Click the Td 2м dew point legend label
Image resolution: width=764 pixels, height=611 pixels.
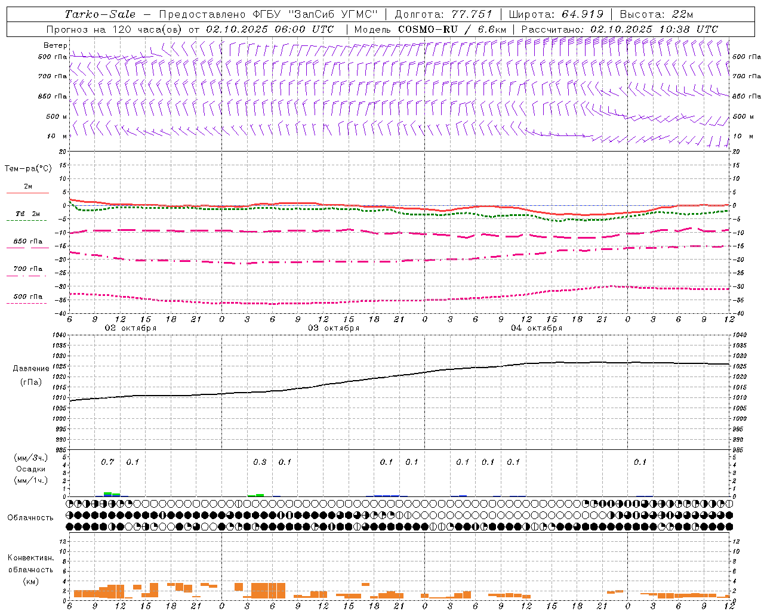tap(28, 214)
